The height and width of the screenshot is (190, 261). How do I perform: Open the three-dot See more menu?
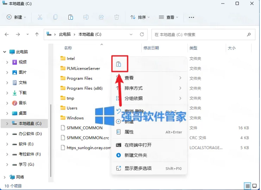pyautogui.click(x=191, y=17)
